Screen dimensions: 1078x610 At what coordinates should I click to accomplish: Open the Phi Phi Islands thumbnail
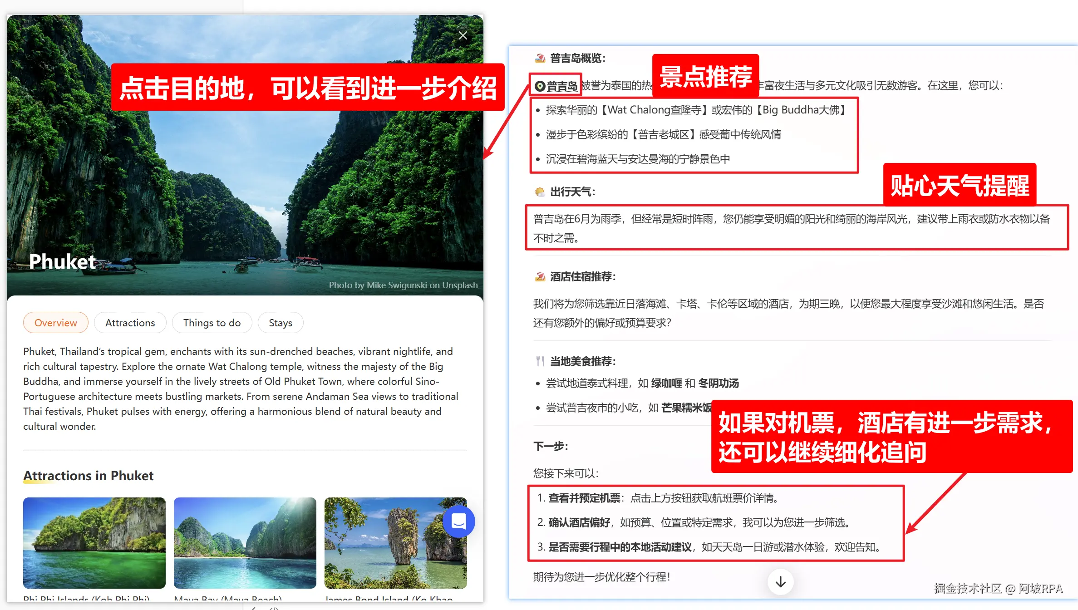(x=94, y=543)
